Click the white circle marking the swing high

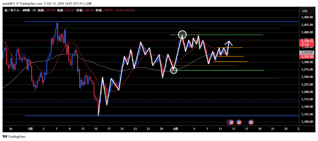182,35
